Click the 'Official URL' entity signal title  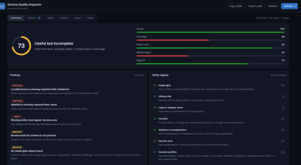(x=165, y=97)
